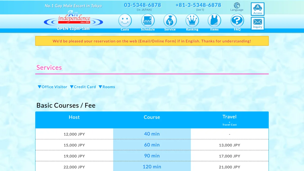Click the An independence logo
Viewport: 304px width, 171px height.
pos(73,18)
